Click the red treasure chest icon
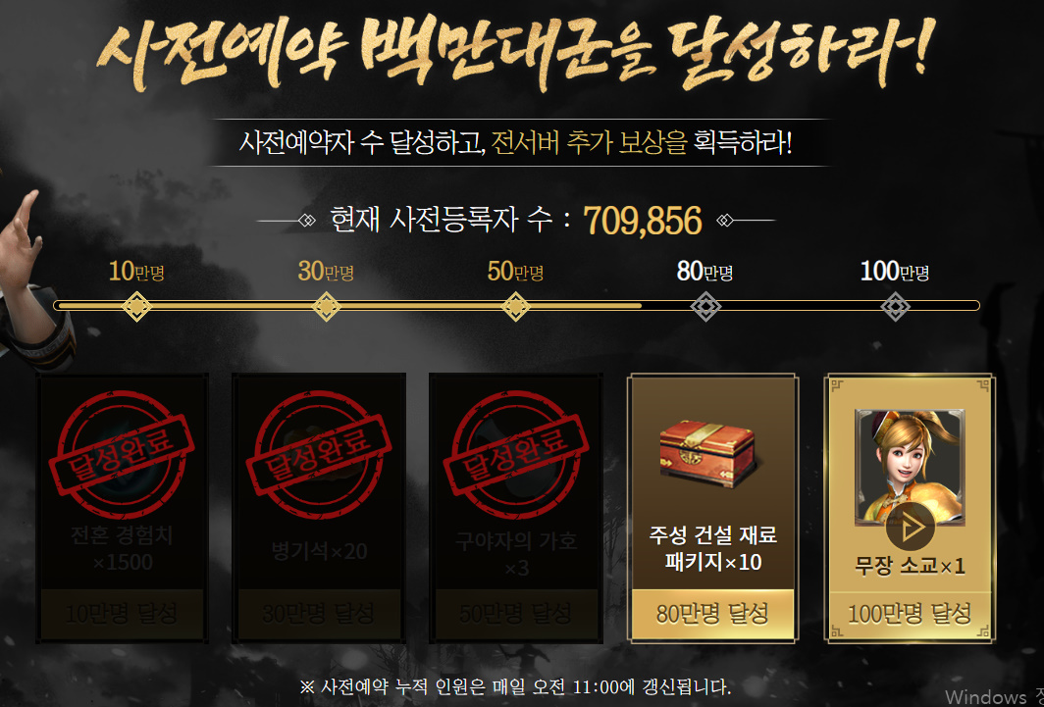The image size is (1044, 707). pyautogui.click(x=707, y=451)
